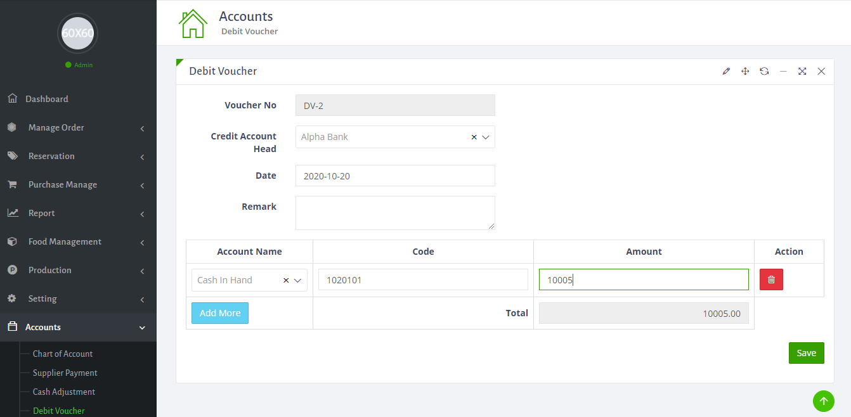Click the Date input field

tap(394, 176)
